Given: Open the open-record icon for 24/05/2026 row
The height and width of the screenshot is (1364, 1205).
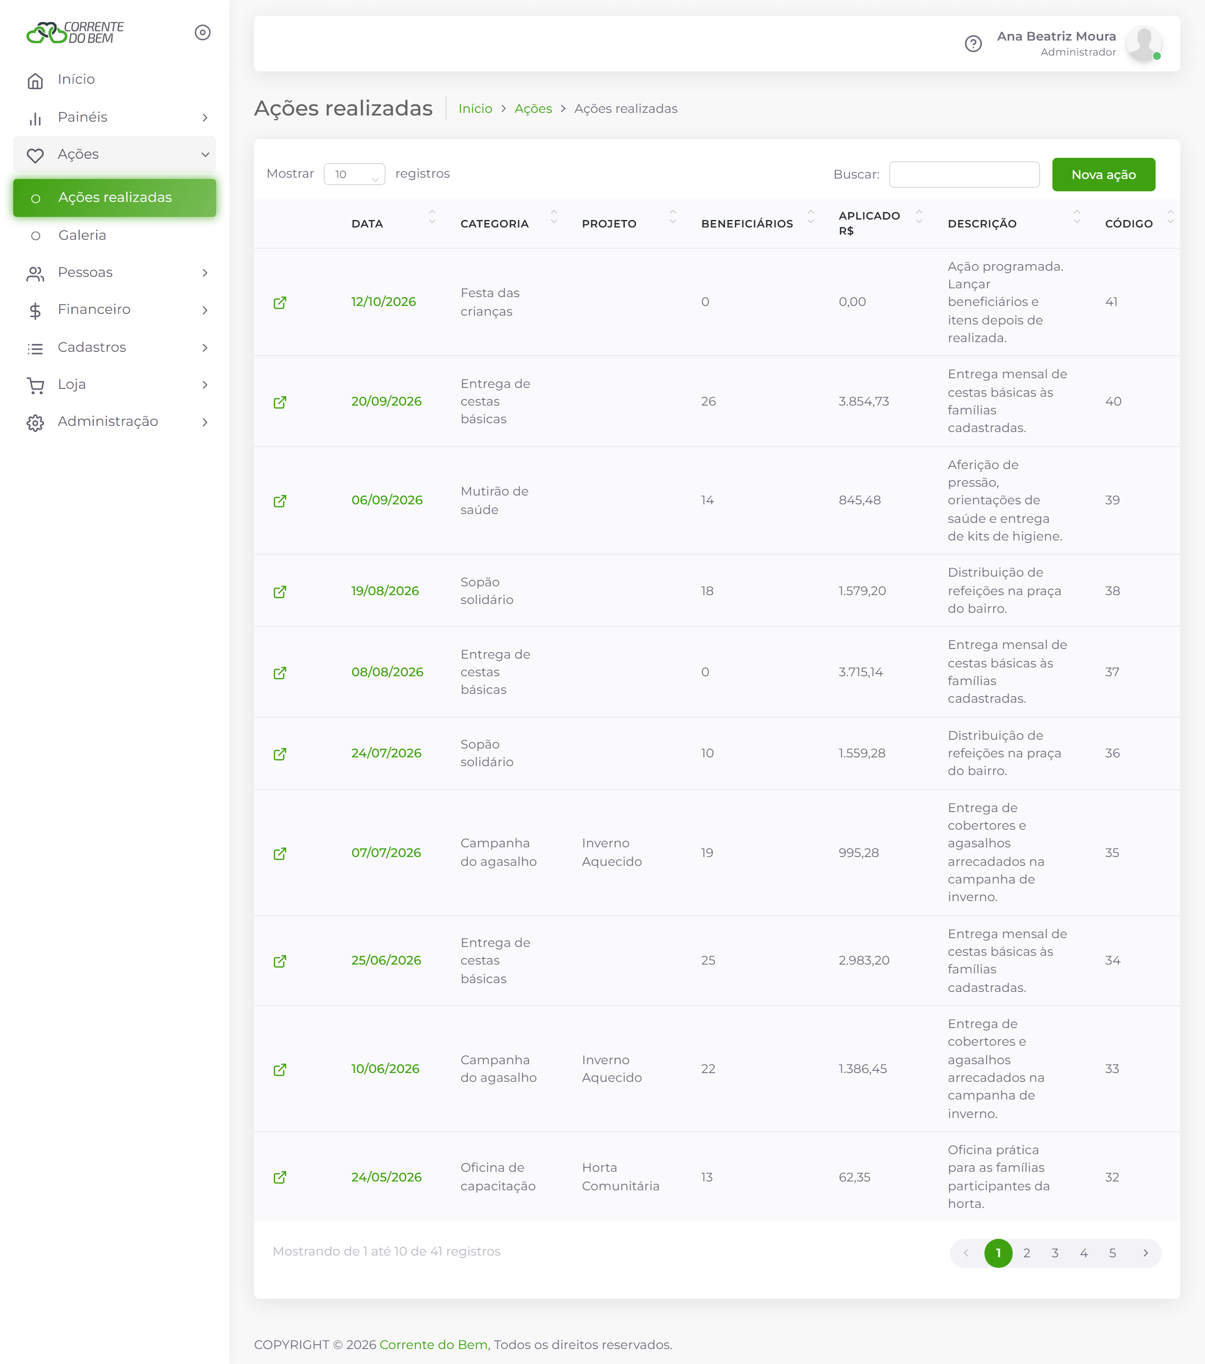Looking at the screenshot, I should (280, 1177).
